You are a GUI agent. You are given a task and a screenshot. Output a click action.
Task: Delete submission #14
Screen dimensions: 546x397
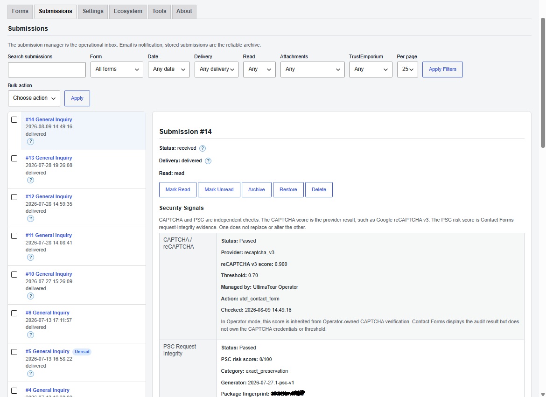(319, 189)
